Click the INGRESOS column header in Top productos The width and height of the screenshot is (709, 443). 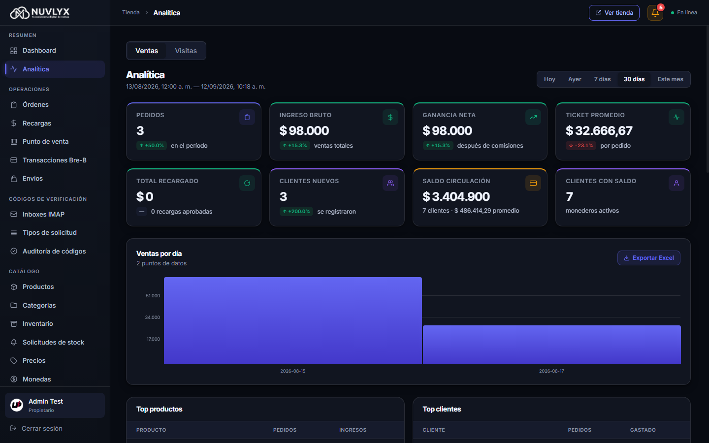[353, 430]
